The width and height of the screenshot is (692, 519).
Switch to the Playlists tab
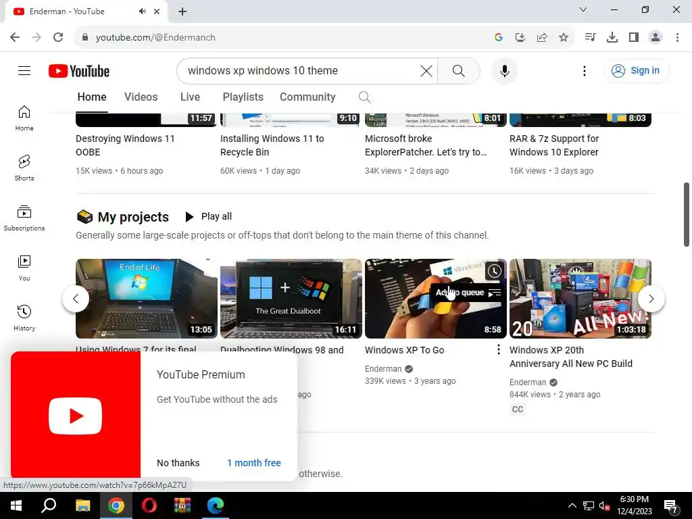point(243,97)
